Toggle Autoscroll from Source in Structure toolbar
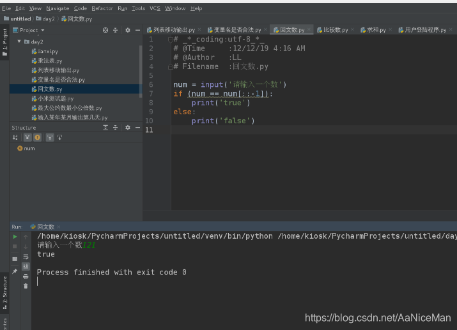This screenshot has height=330, width=457. (59, 137)
